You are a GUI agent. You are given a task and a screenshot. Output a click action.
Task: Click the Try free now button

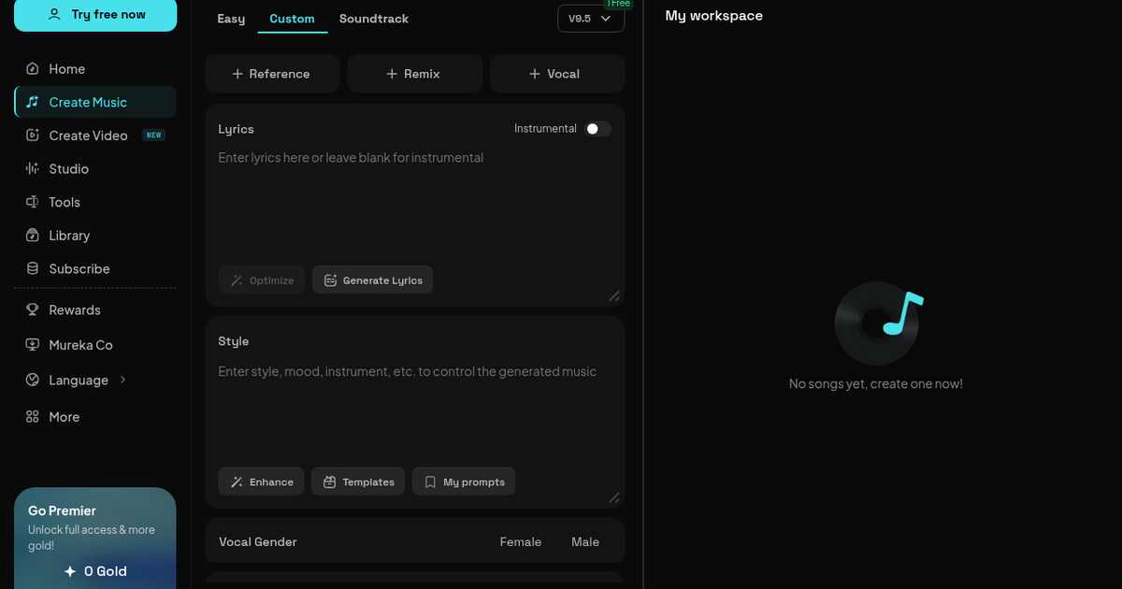pos(95,15)
